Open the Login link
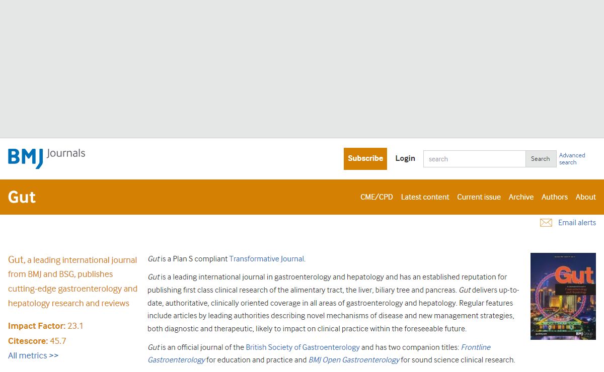This screenshot has height=372, width=604. click(x=405, y=158)
